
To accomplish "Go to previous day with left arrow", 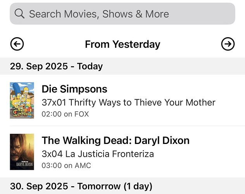I will coord(17,44).
